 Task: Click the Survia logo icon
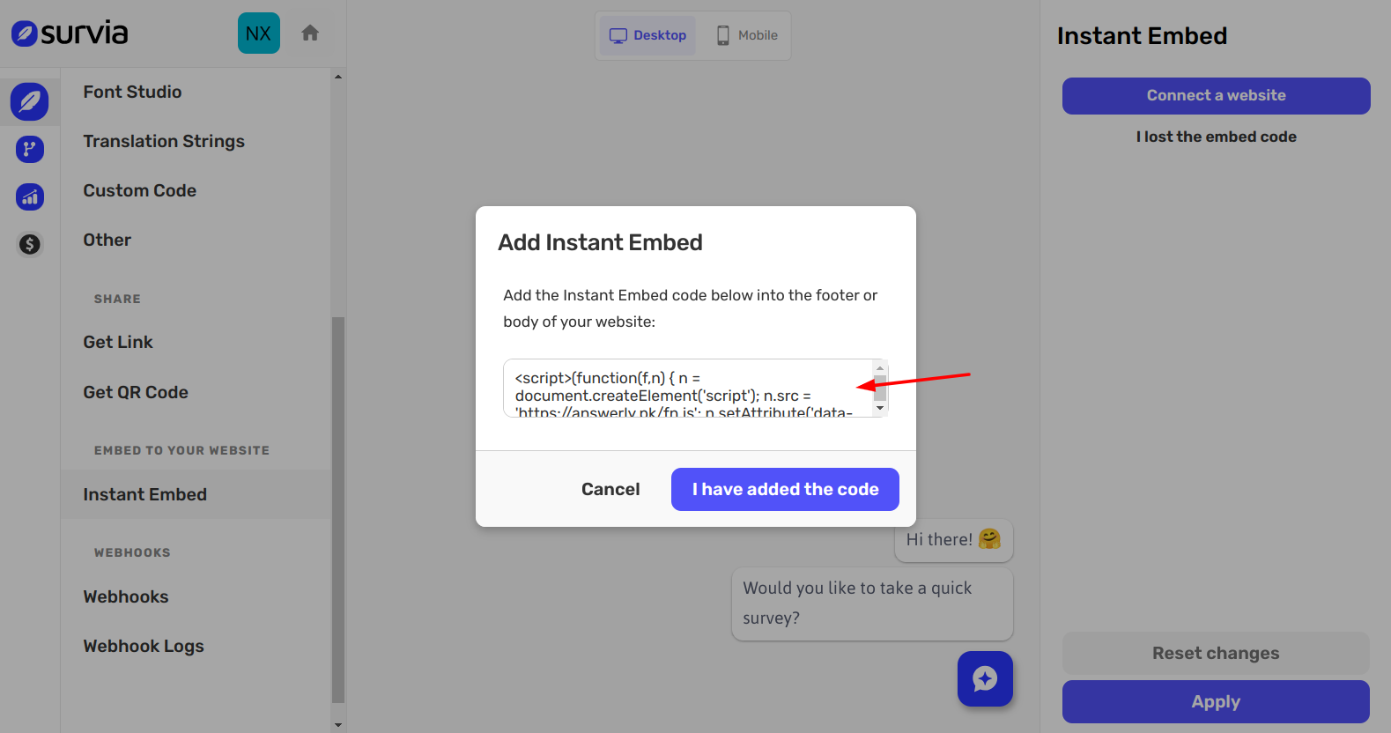tap(25, 33)
